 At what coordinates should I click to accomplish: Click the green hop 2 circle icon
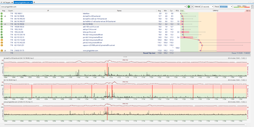[x=2, y=16]
